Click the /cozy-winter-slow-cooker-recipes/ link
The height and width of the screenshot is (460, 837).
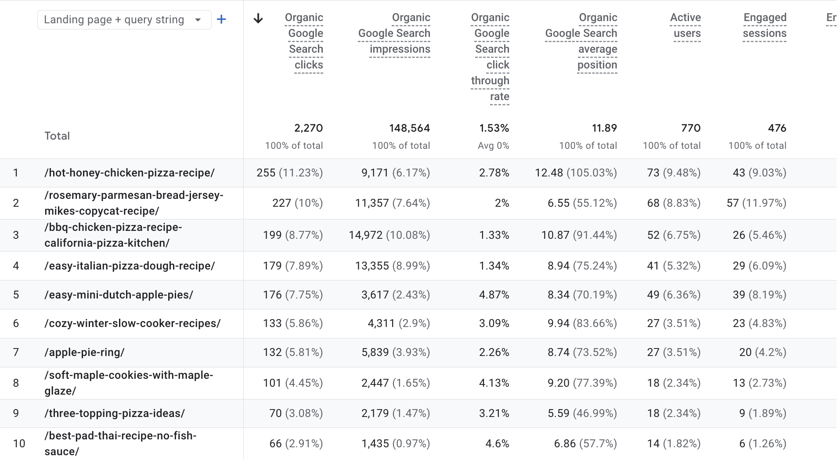[x=132, y=323]
